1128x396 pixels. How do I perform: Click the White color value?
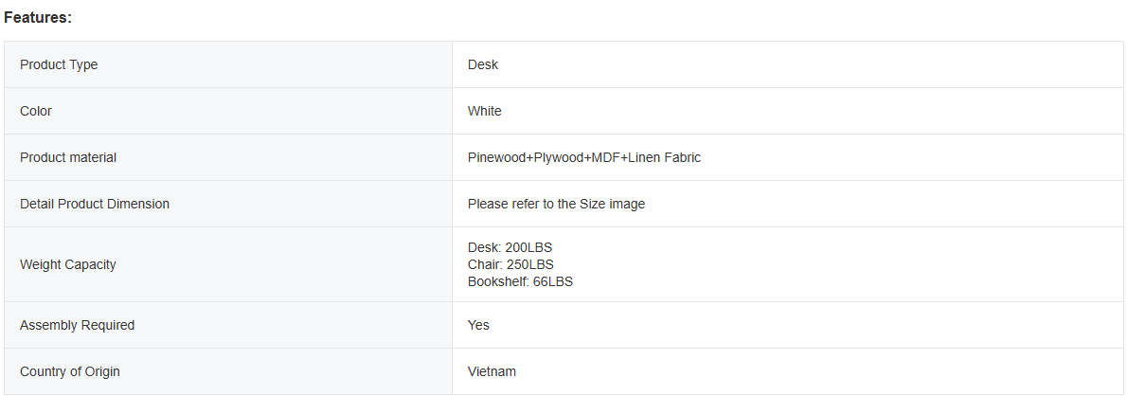(x=485, y=111)
